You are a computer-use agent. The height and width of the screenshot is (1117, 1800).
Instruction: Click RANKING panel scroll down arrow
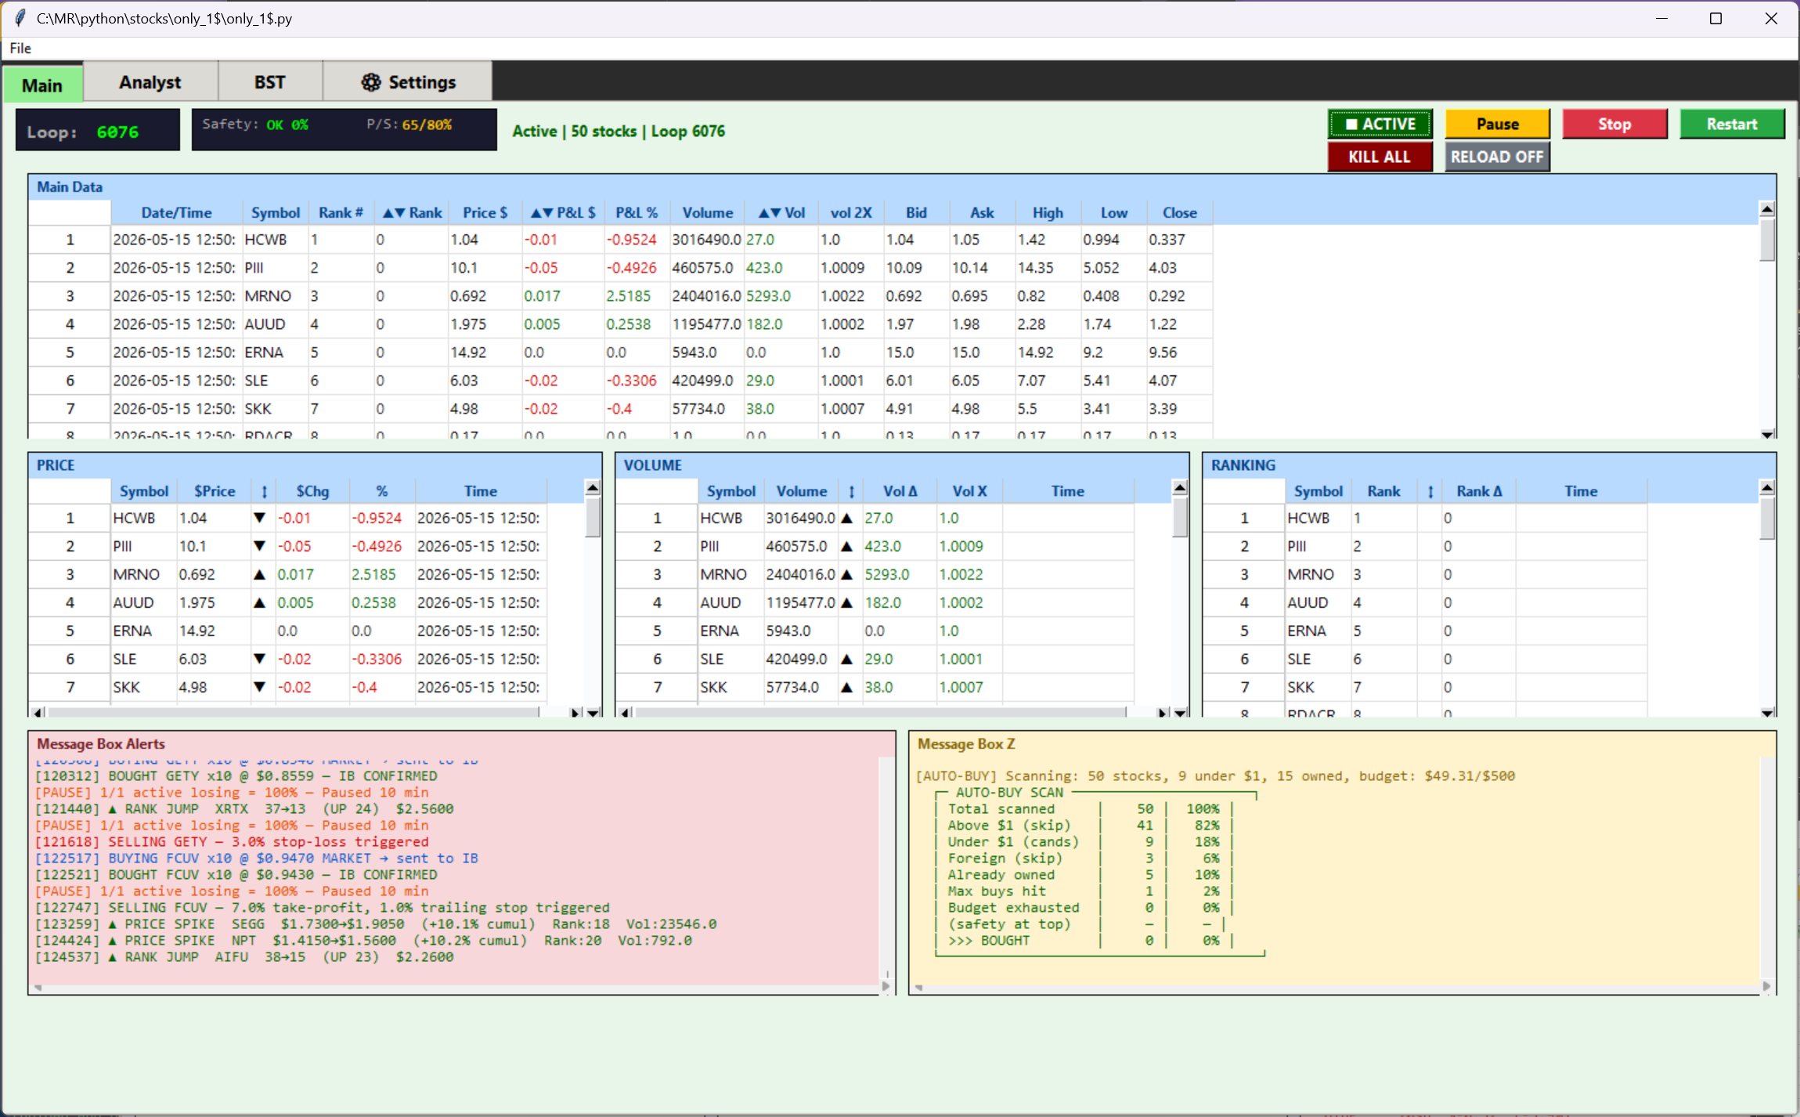1767,713
